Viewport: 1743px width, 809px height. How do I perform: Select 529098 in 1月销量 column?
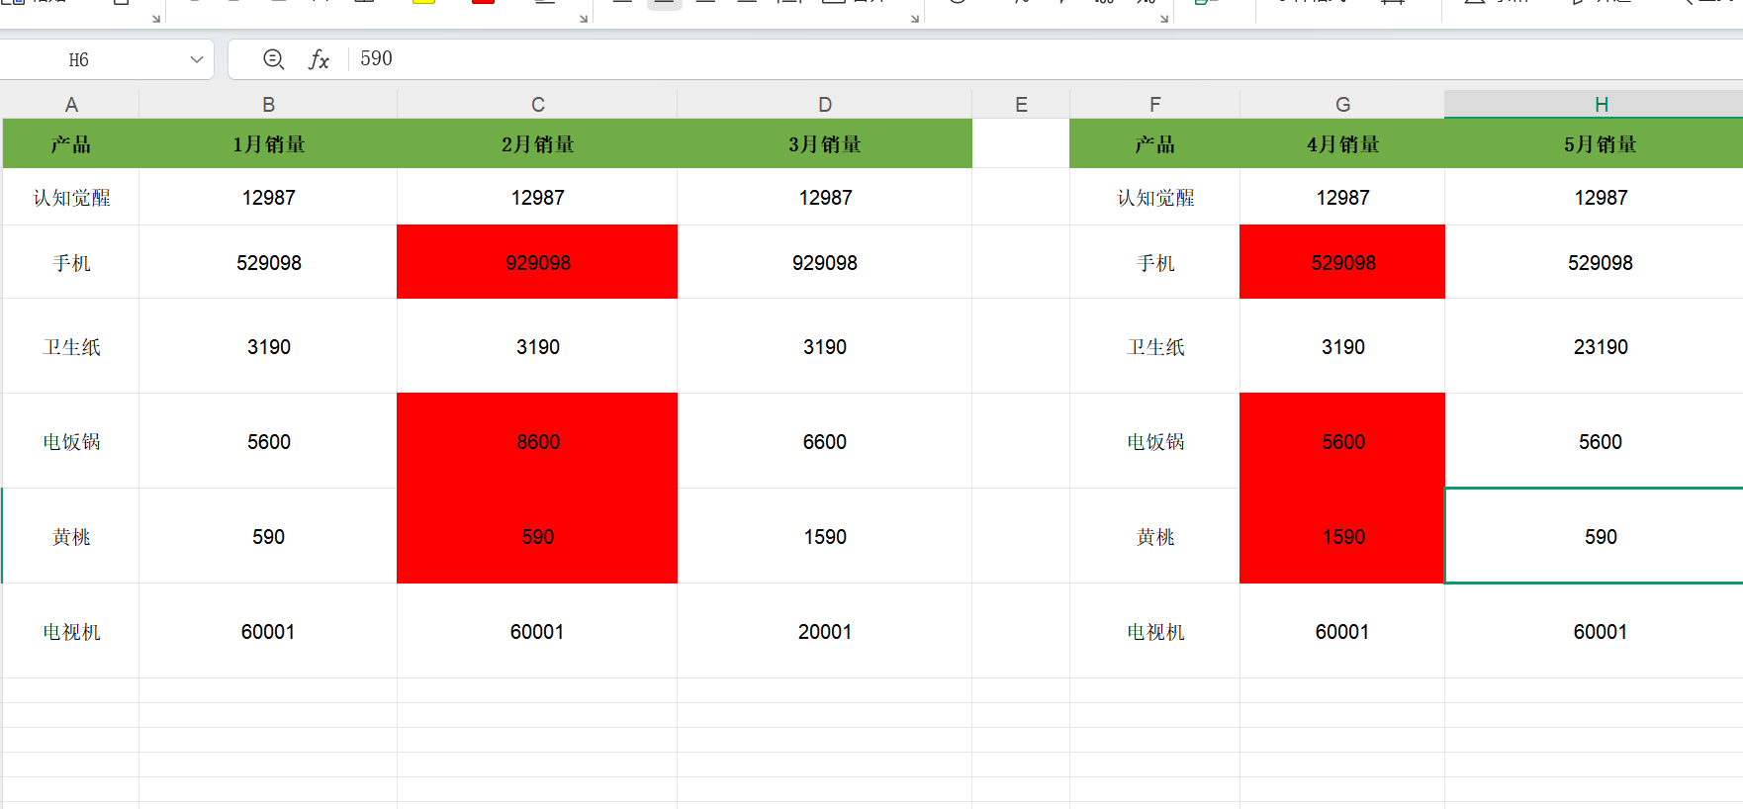point(268,262)
